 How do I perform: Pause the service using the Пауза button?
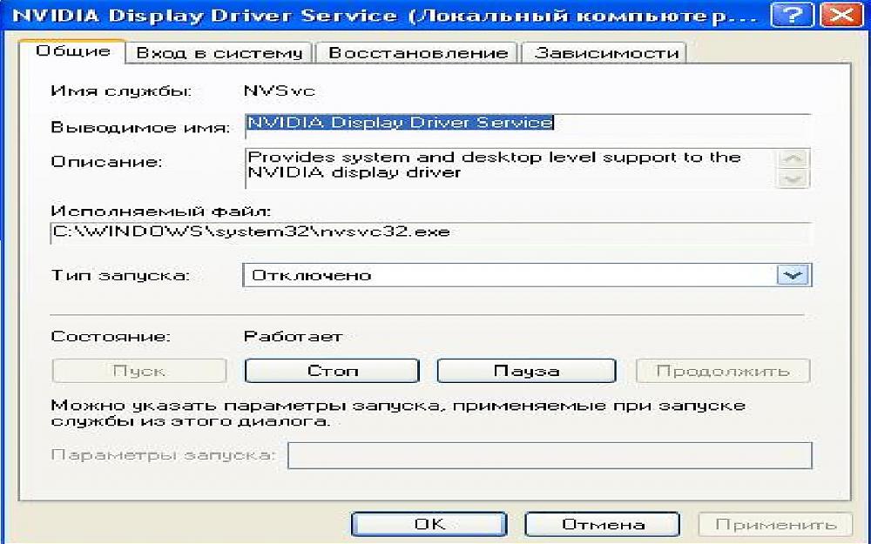pyautogui.click(x=526, y=371)
